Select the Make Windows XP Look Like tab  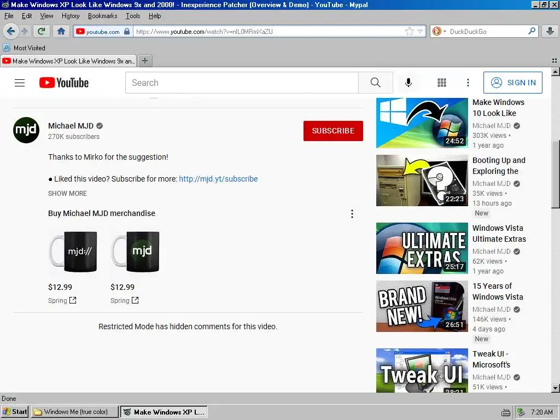(68, 61)
